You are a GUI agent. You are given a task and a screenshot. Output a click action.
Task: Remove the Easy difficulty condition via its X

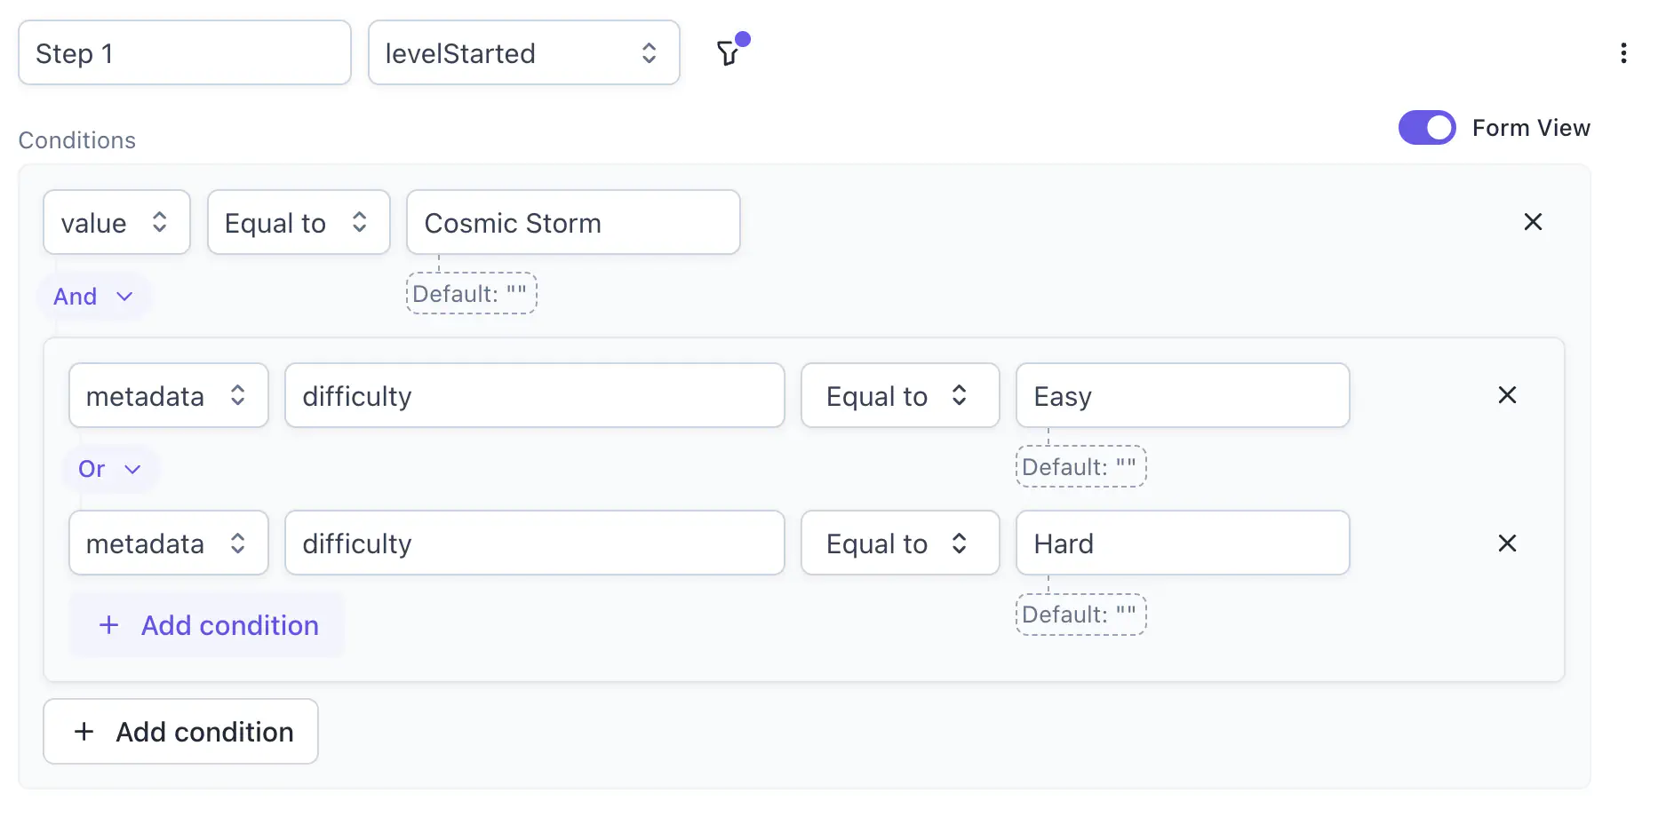pos(1507,395)
